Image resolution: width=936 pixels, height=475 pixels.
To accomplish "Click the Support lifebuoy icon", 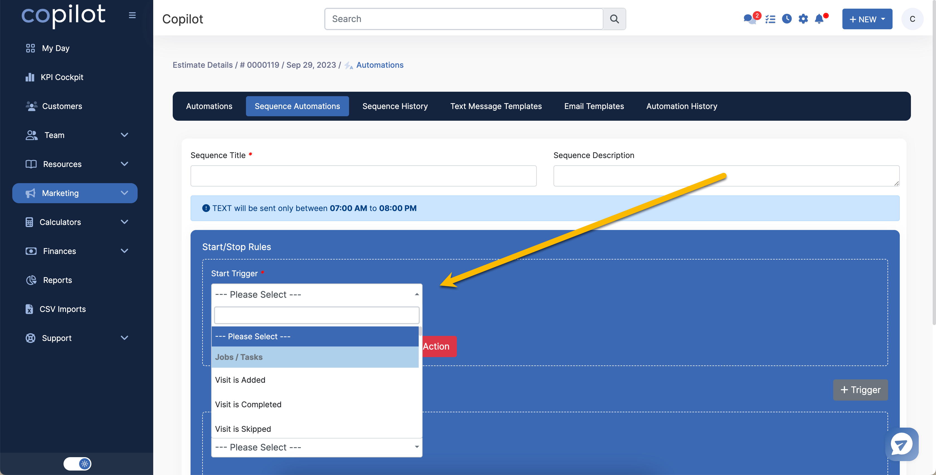I will [x=31, y=338].
